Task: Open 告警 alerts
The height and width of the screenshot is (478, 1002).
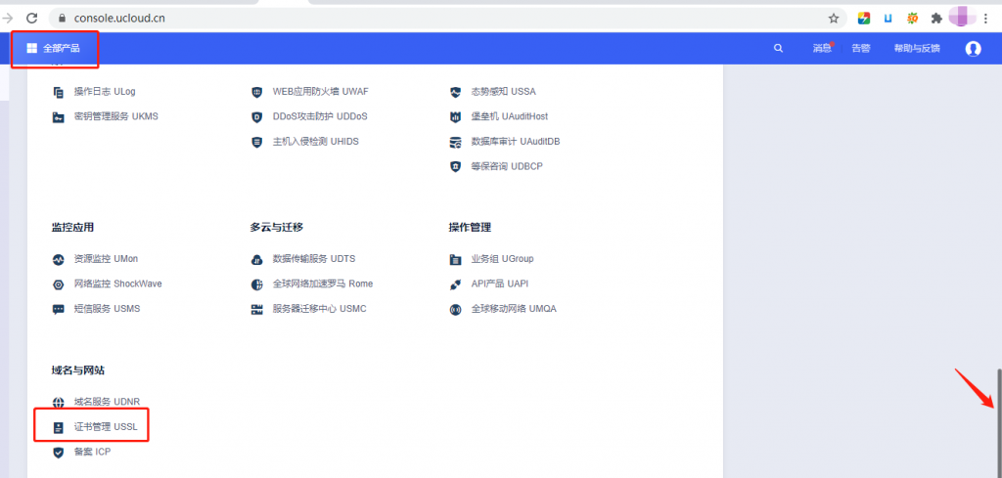Action: [x=861, y=48]
